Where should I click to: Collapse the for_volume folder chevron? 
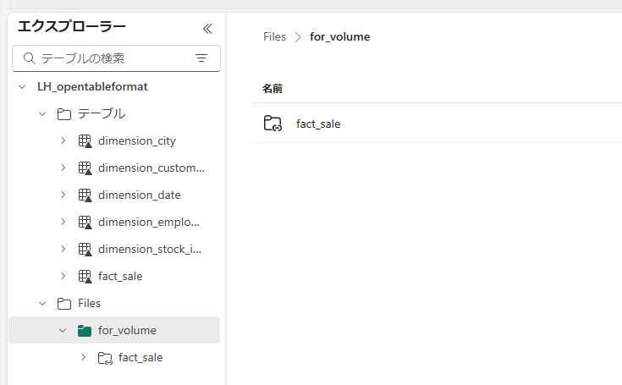63,330
